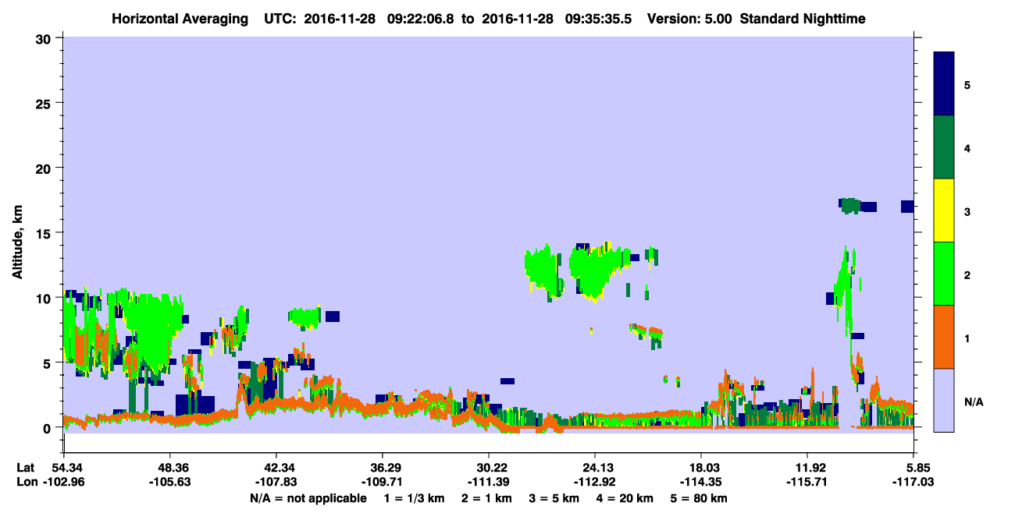Viewport: 1015px width, 520px height.
Task: Click longitude value -112.92
Action: 595,483
